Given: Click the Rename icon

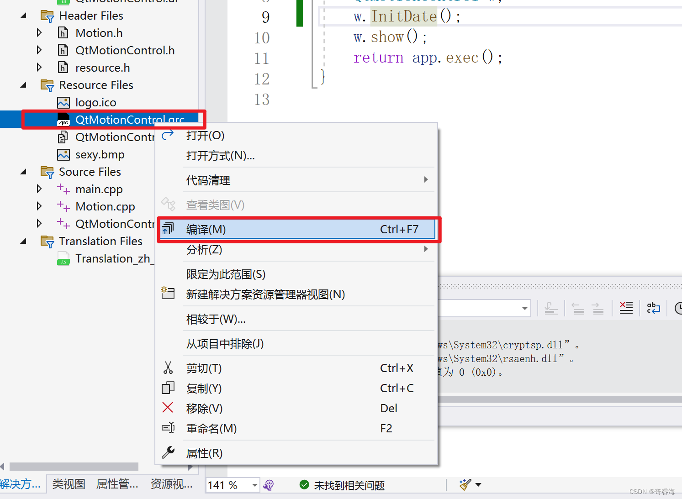Looking at the screenshot, I should click(168, 428).
